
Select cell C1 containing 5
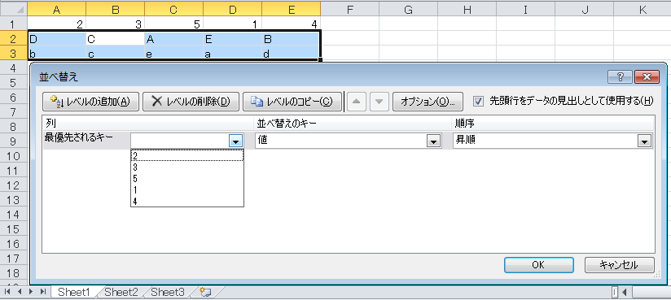pos(173,24)
